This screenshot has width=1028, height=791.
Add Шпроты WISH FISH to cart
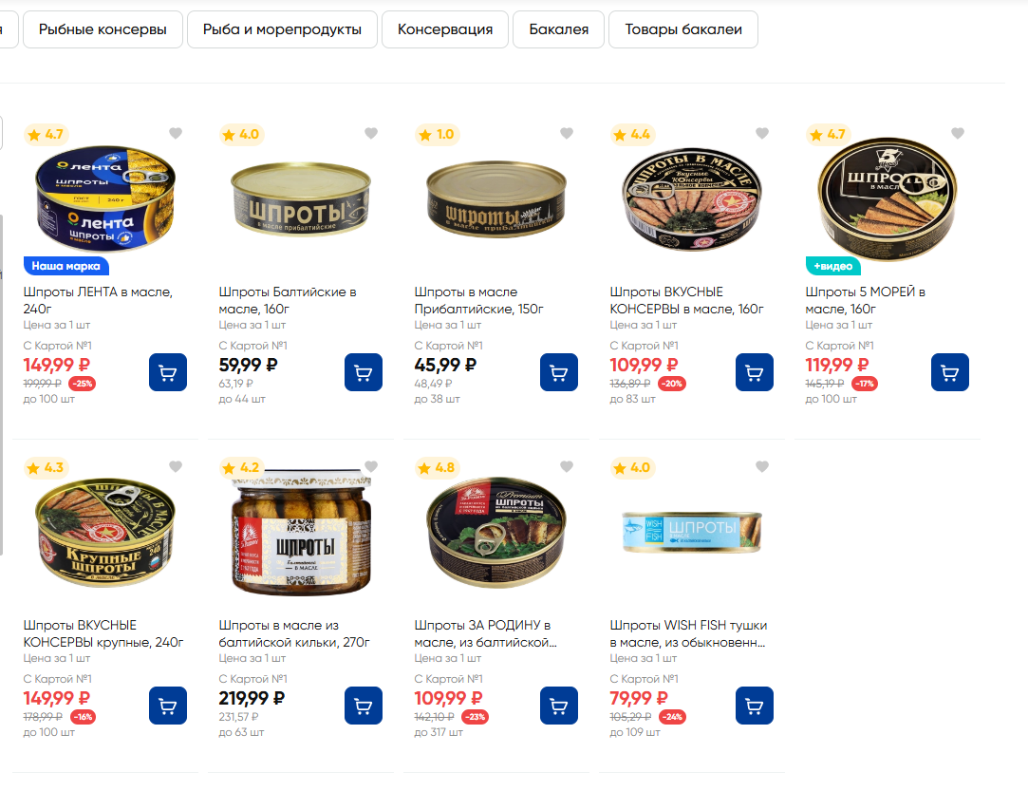click(x=754, y=706)
